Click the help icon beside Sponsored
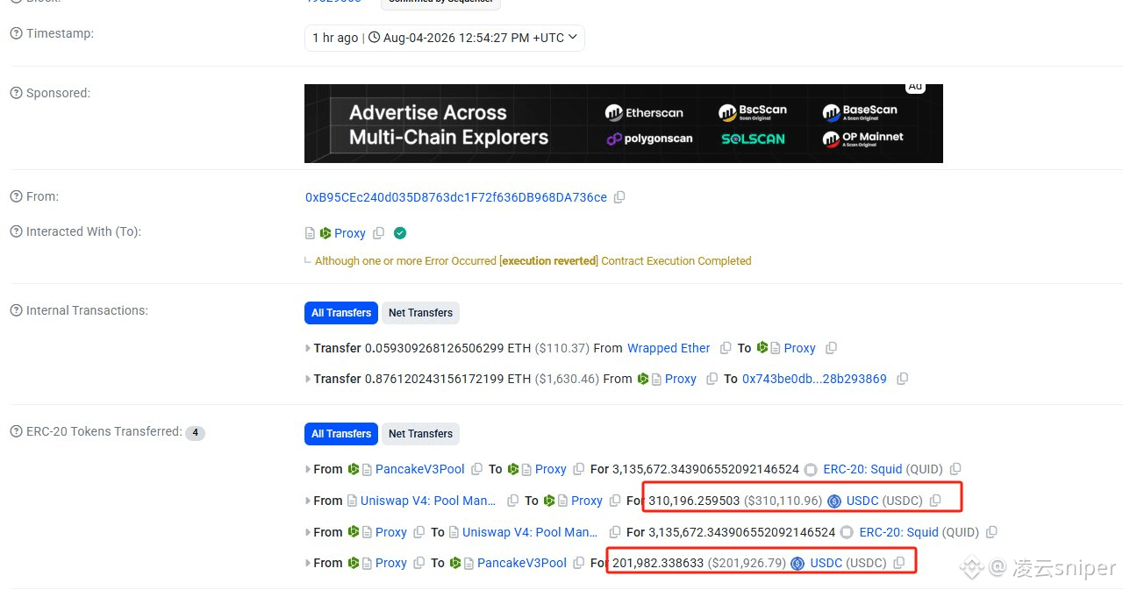 (x=16, y=93)
